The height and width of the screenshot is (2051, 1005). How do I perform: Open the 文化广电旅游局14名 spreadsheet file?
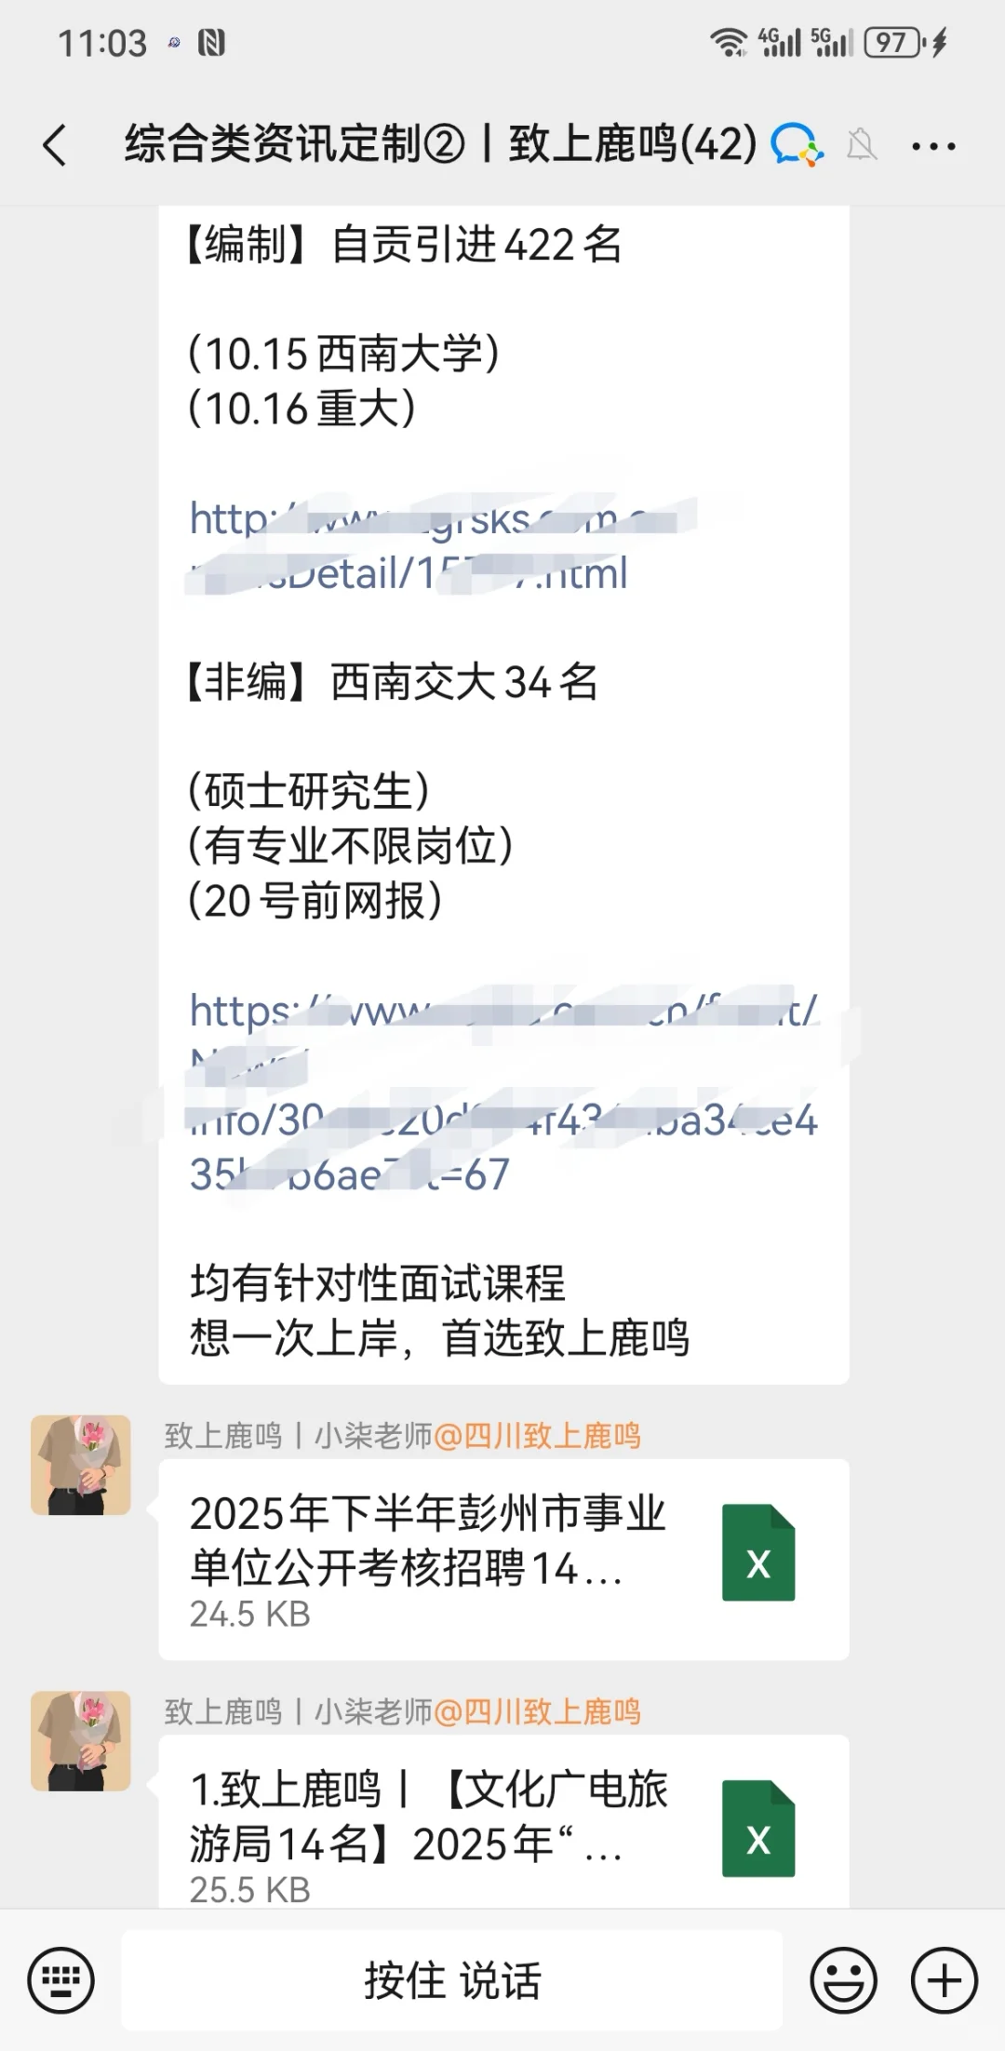[x=503, y=1820]
